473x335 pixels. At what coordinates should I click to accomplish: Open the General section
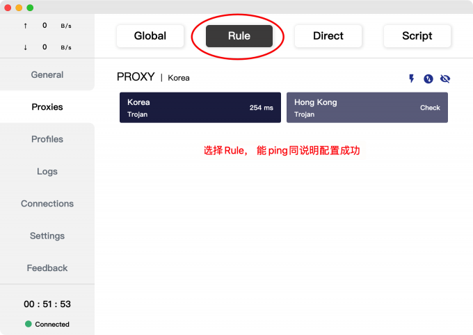[x=47, y=74]
